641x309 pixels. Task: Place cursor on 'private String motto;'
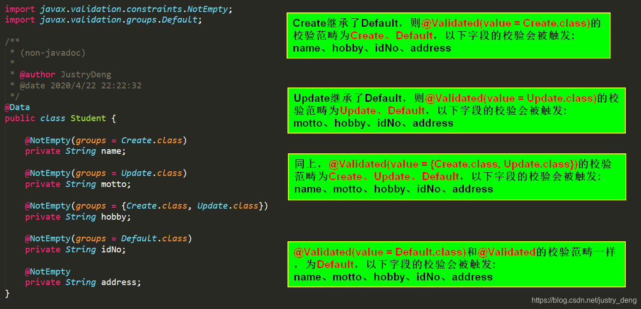click(x=78, y=184)
